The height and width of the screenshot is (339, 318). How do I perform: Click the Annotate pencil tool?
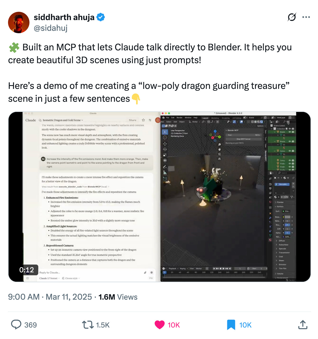(165, 167)
